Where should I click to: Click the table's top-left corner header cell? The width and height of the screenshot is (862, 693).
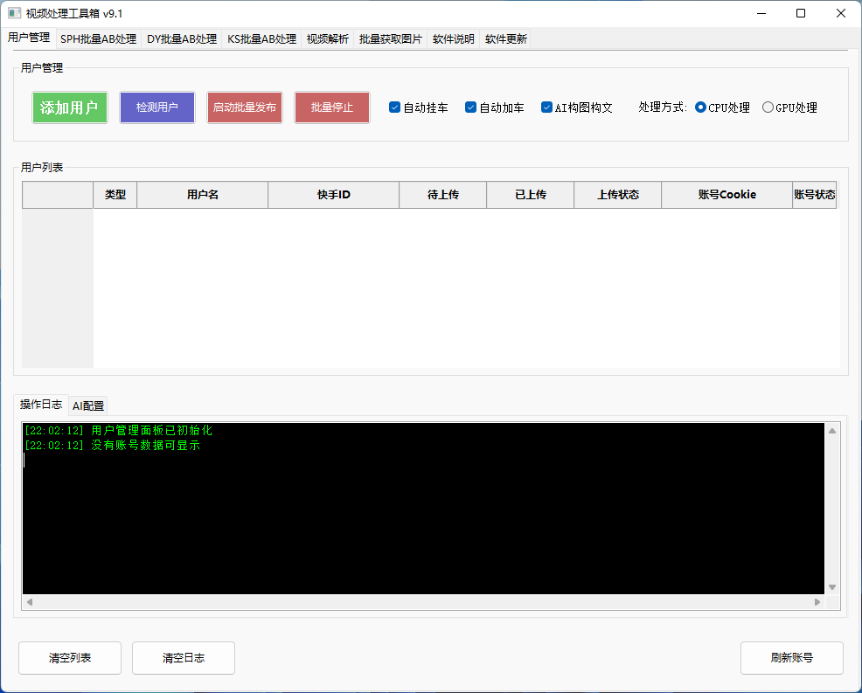pyautogui.click(x=58, y=195)
